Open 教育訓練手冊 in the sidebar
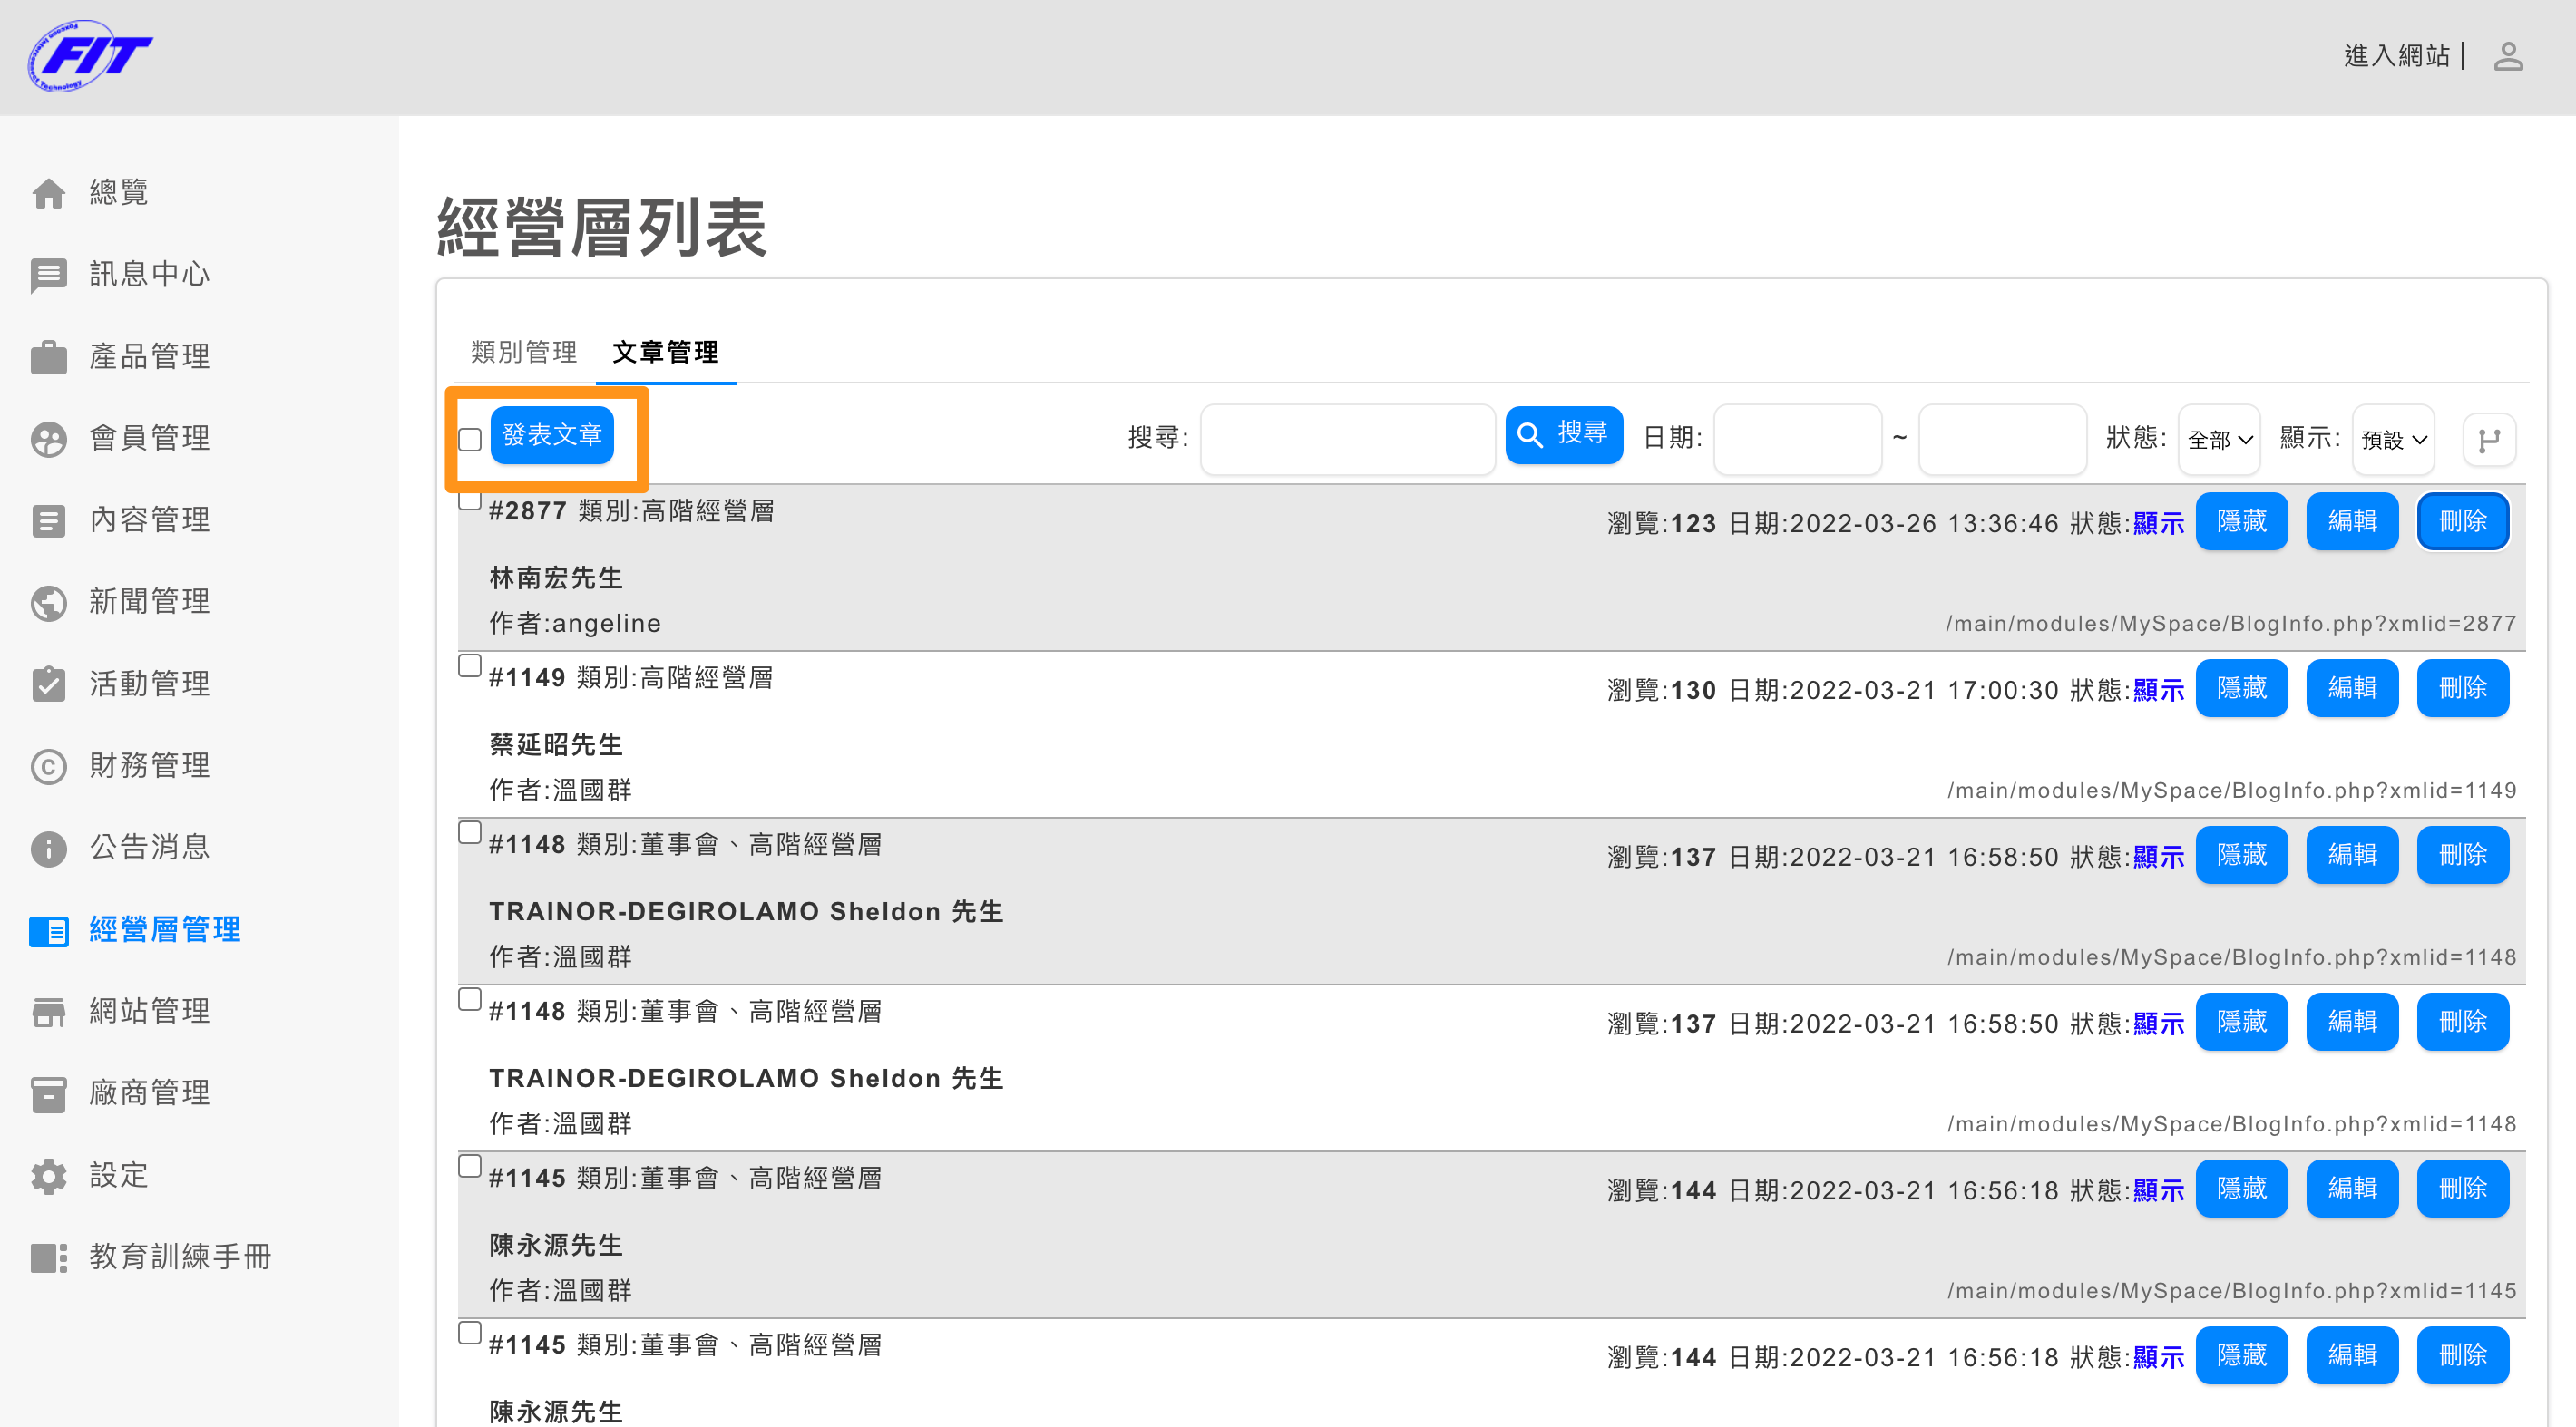Image resolution: width=2576 pixels, height=1427 pixels. tap(181, 1257)
